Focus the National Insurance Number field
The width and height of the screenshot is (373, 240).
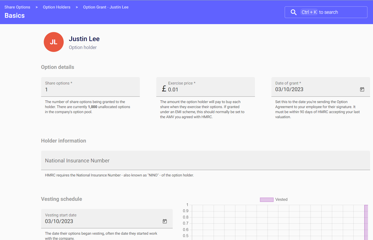click(205, 161)
